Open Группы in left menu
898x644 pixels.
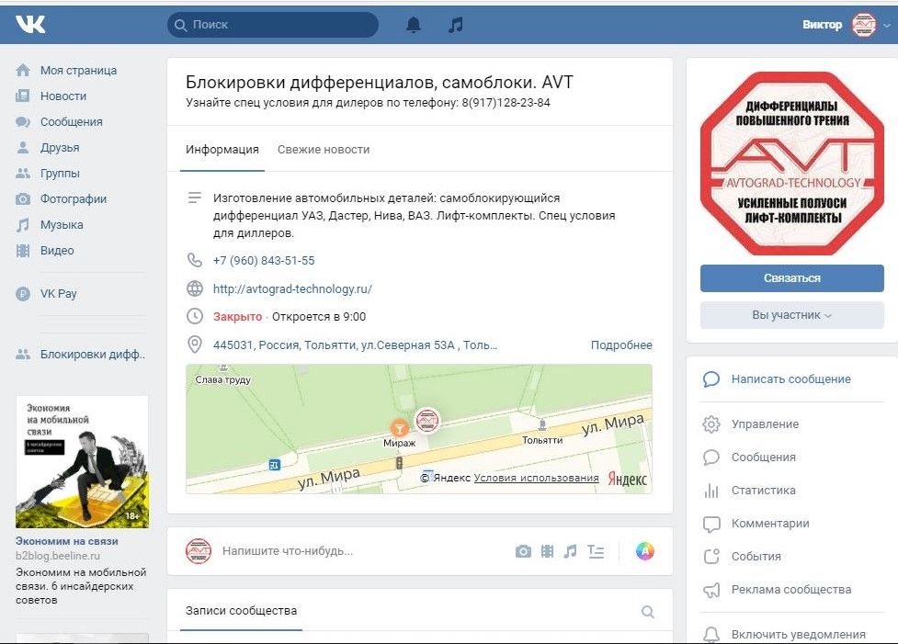(60, 173)
